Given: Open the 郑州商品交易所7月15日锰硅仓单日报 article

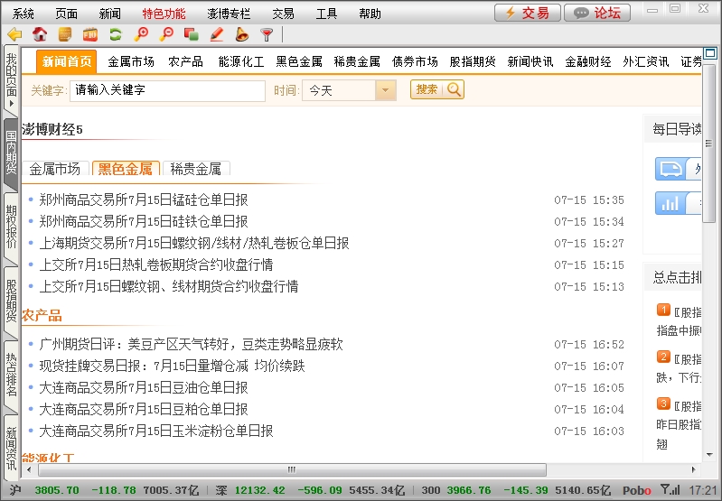Looking at the screenshot, I should 143,199.
